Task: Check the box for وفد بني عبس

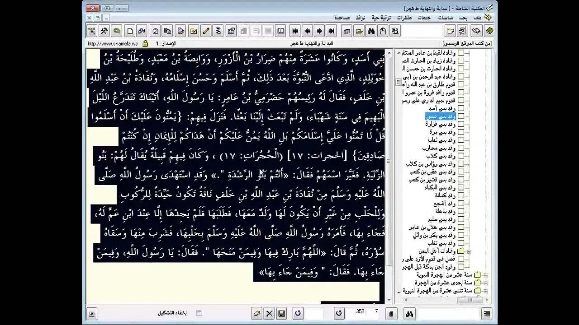Action: [x=460, y=116]
